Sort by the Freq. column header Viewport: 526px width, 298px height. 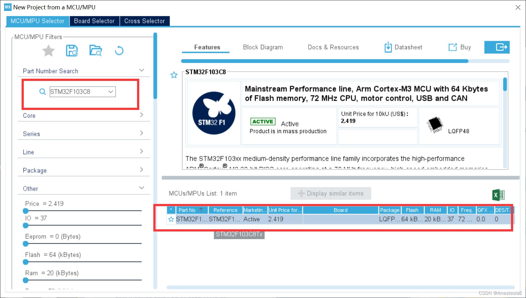[x=467, y=210]
